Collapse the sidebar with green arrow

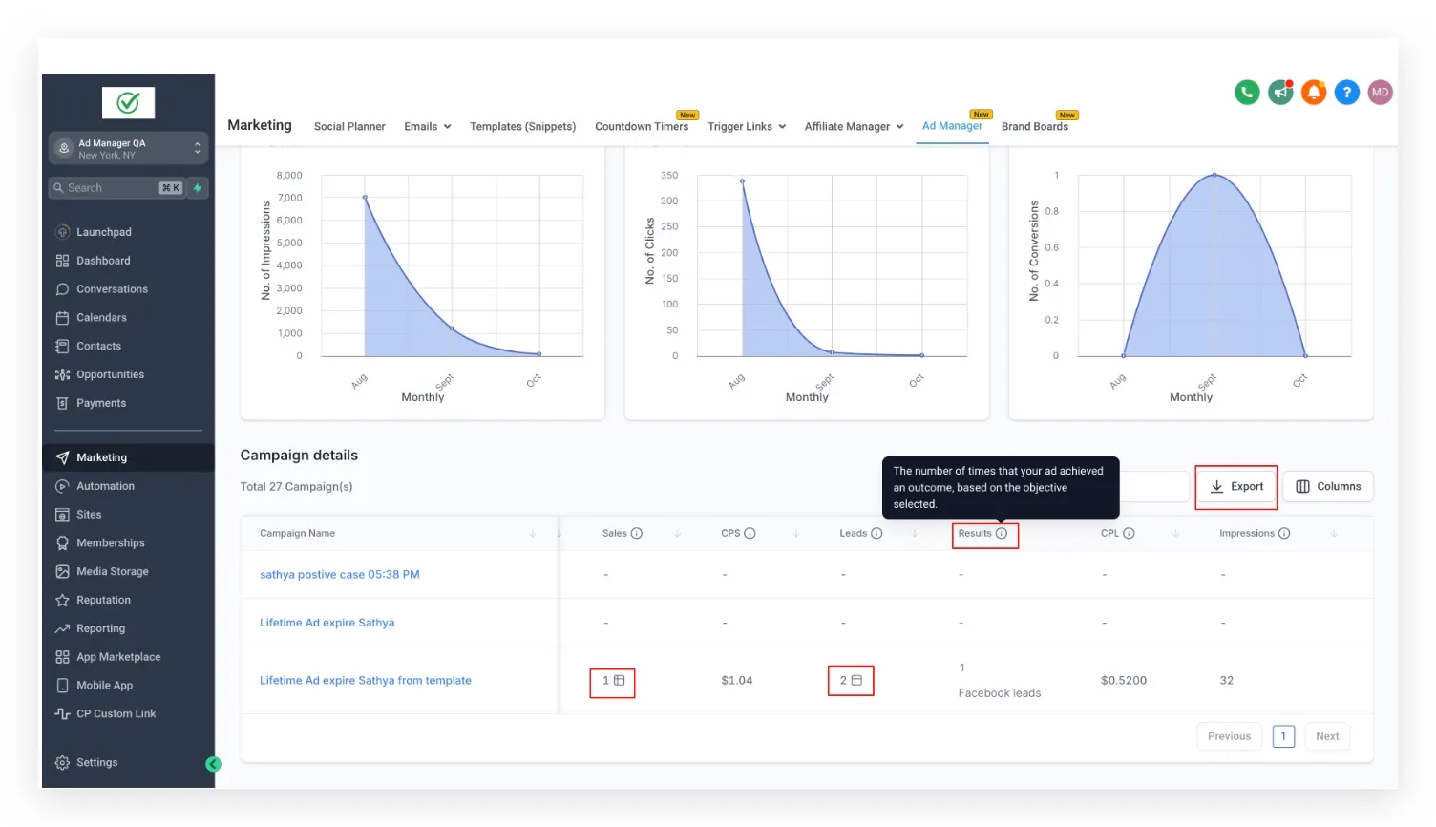click(213, 764)
